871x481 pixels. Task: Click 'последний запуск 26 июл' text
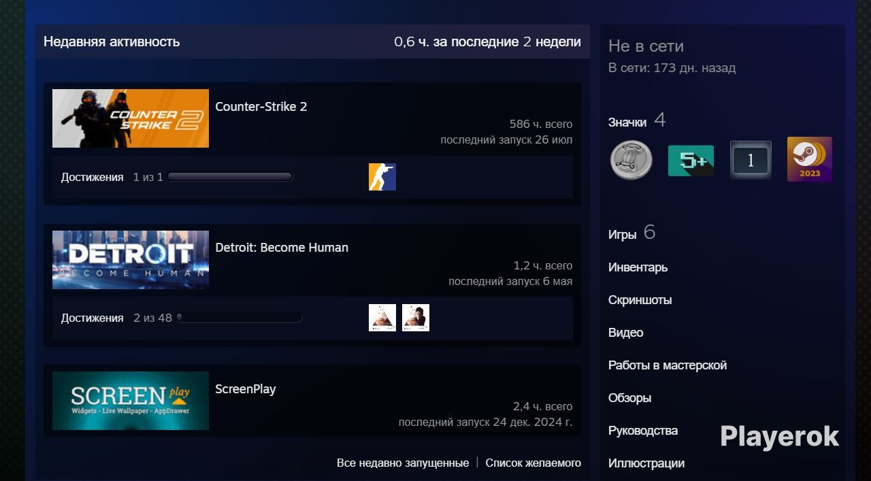[x=506, y=139]
